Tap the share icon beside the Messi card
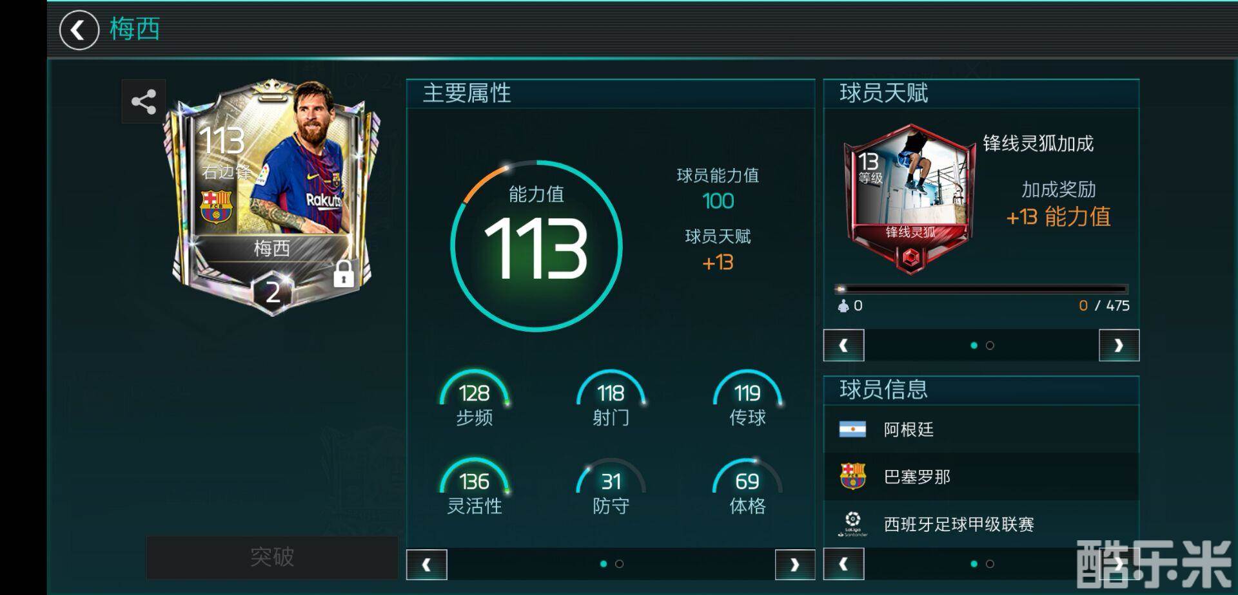Image resolution: width=1238 pixels, height=595 pixels. click(144, 102)
